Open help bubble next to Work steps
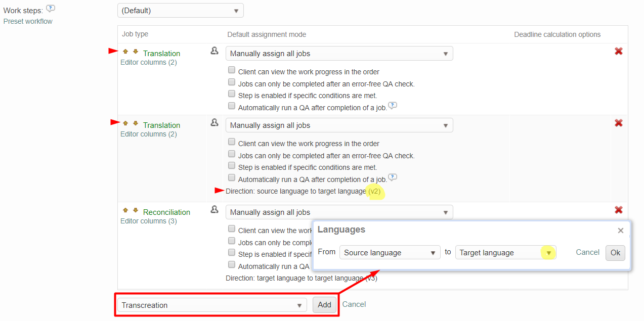644x321 pixels. click(x=50, y=9)
